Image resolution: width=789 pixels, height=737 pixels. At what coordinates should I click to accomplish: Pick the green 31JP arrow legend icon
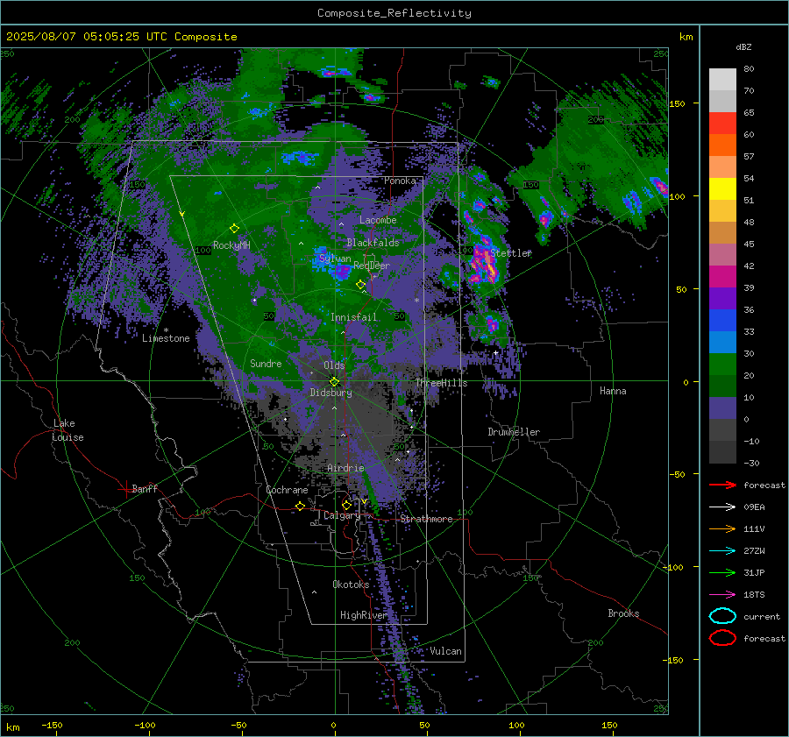coord(722,572)
